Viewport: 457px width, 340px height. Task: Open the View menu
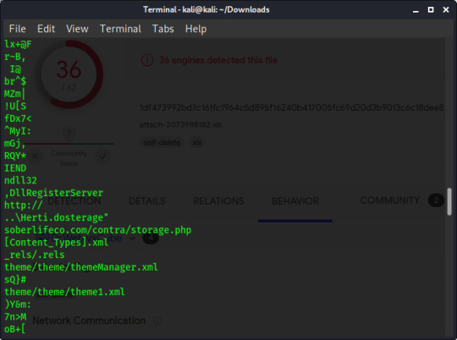pos(77,29)
